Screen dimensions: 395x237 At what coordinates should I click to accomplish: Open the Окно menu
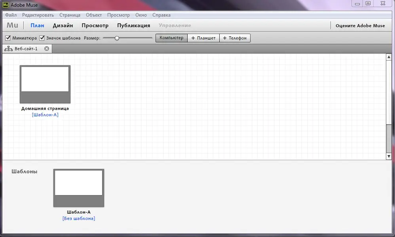[141, 15]
